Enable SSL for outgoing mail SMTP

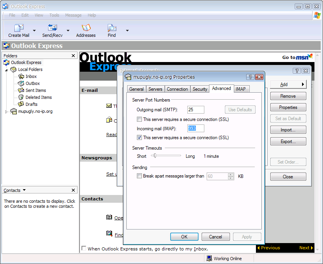(140, 119)
